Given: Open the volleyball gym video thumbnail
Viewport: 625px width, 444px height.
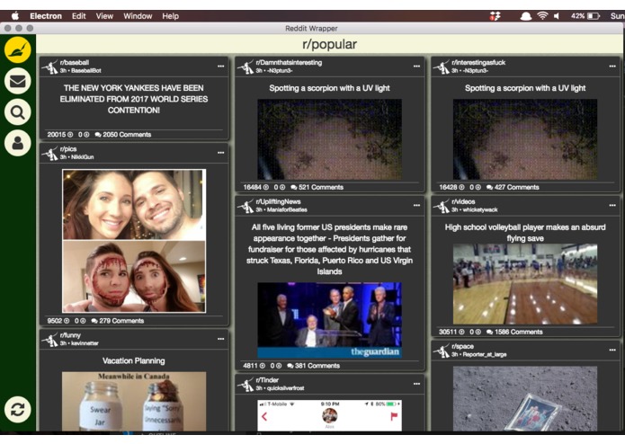Looking at the screenshot, I should click(525, 284).
